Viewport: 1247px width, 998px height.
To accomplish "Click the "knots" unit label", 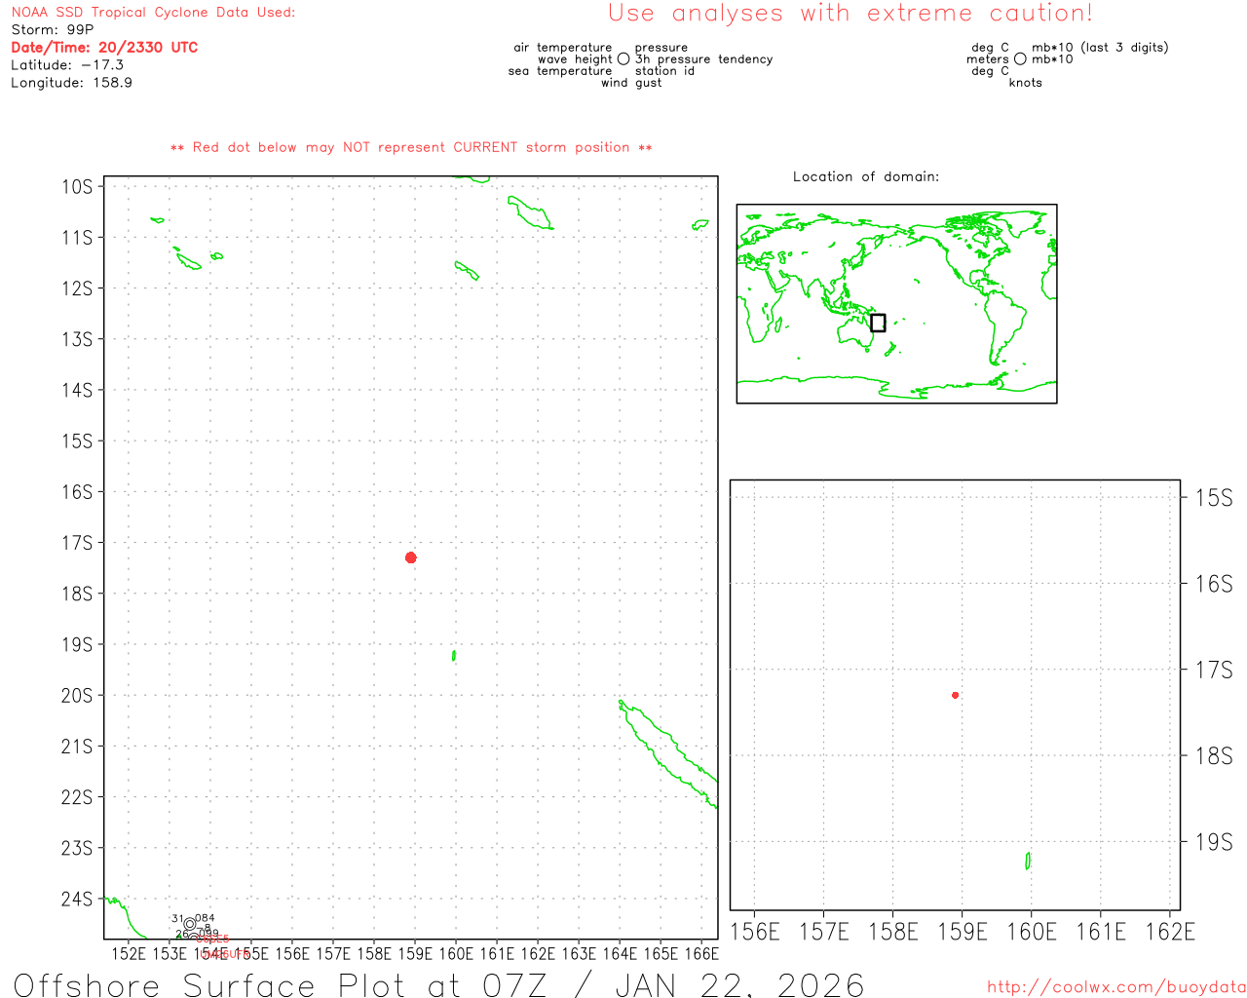I will coord(1026,83).
